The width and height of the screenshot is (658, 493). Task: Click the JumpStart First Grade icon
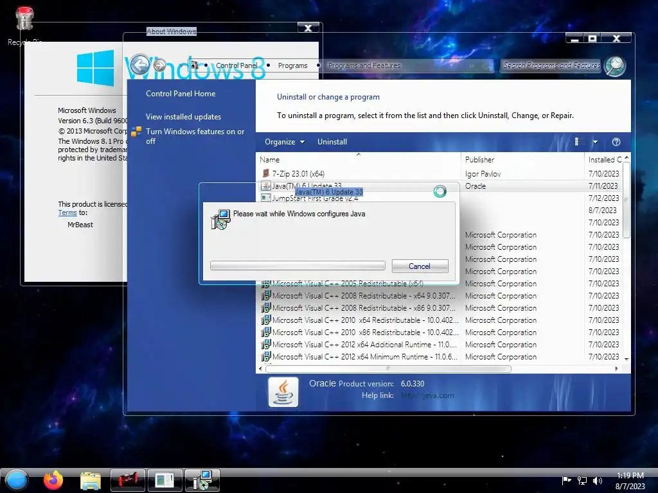tap(265, 198)
